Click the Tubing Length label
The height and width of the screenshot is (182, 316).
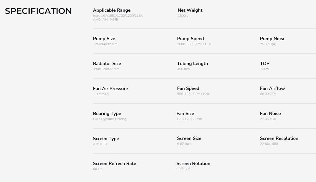point(192,63)
